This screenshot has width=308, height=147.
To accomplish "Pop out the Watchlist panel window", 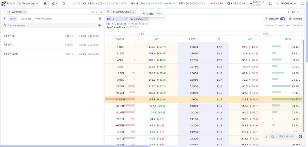I will click(x=93, y=12).
